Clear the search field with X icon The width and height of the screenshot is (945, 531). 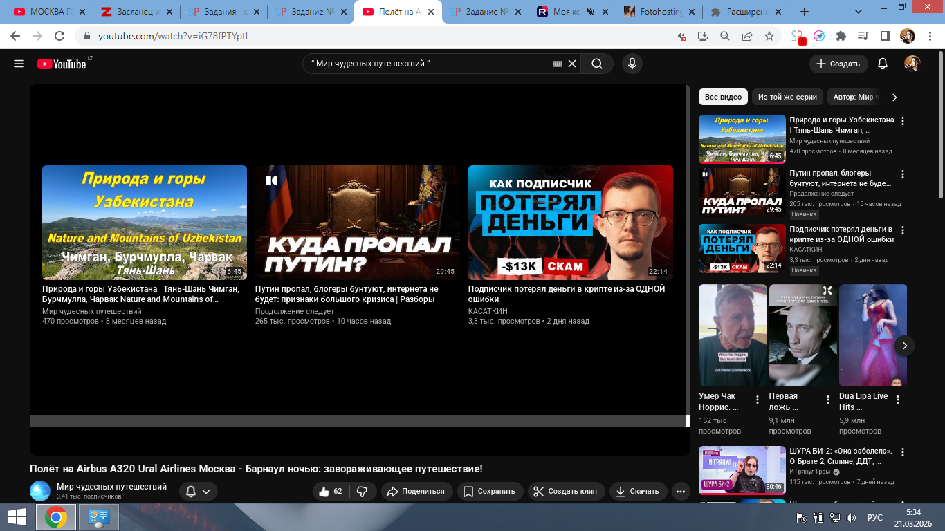(x=572, y=64)
